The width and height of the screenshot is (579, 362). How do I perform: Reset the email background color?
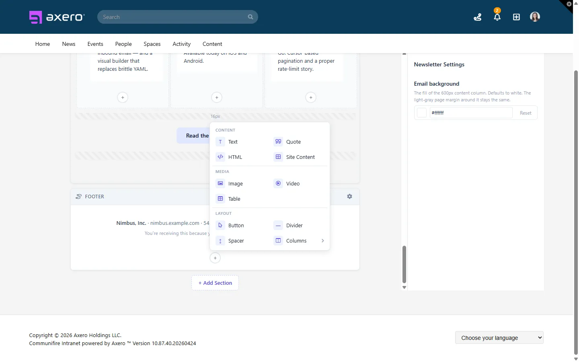tap(526, 113)
